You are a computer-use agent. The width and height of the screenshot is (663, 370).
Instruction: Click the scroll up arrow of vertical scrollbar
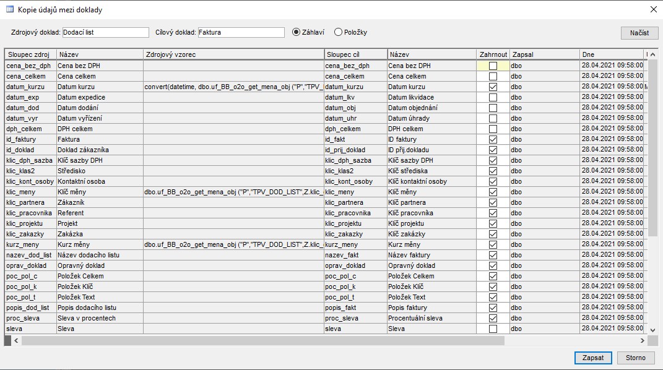(653, 54)
